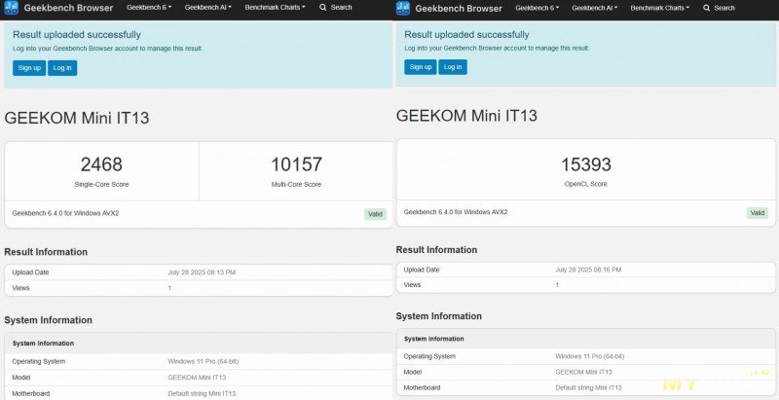Click the Multi-Core Score label

296,184
